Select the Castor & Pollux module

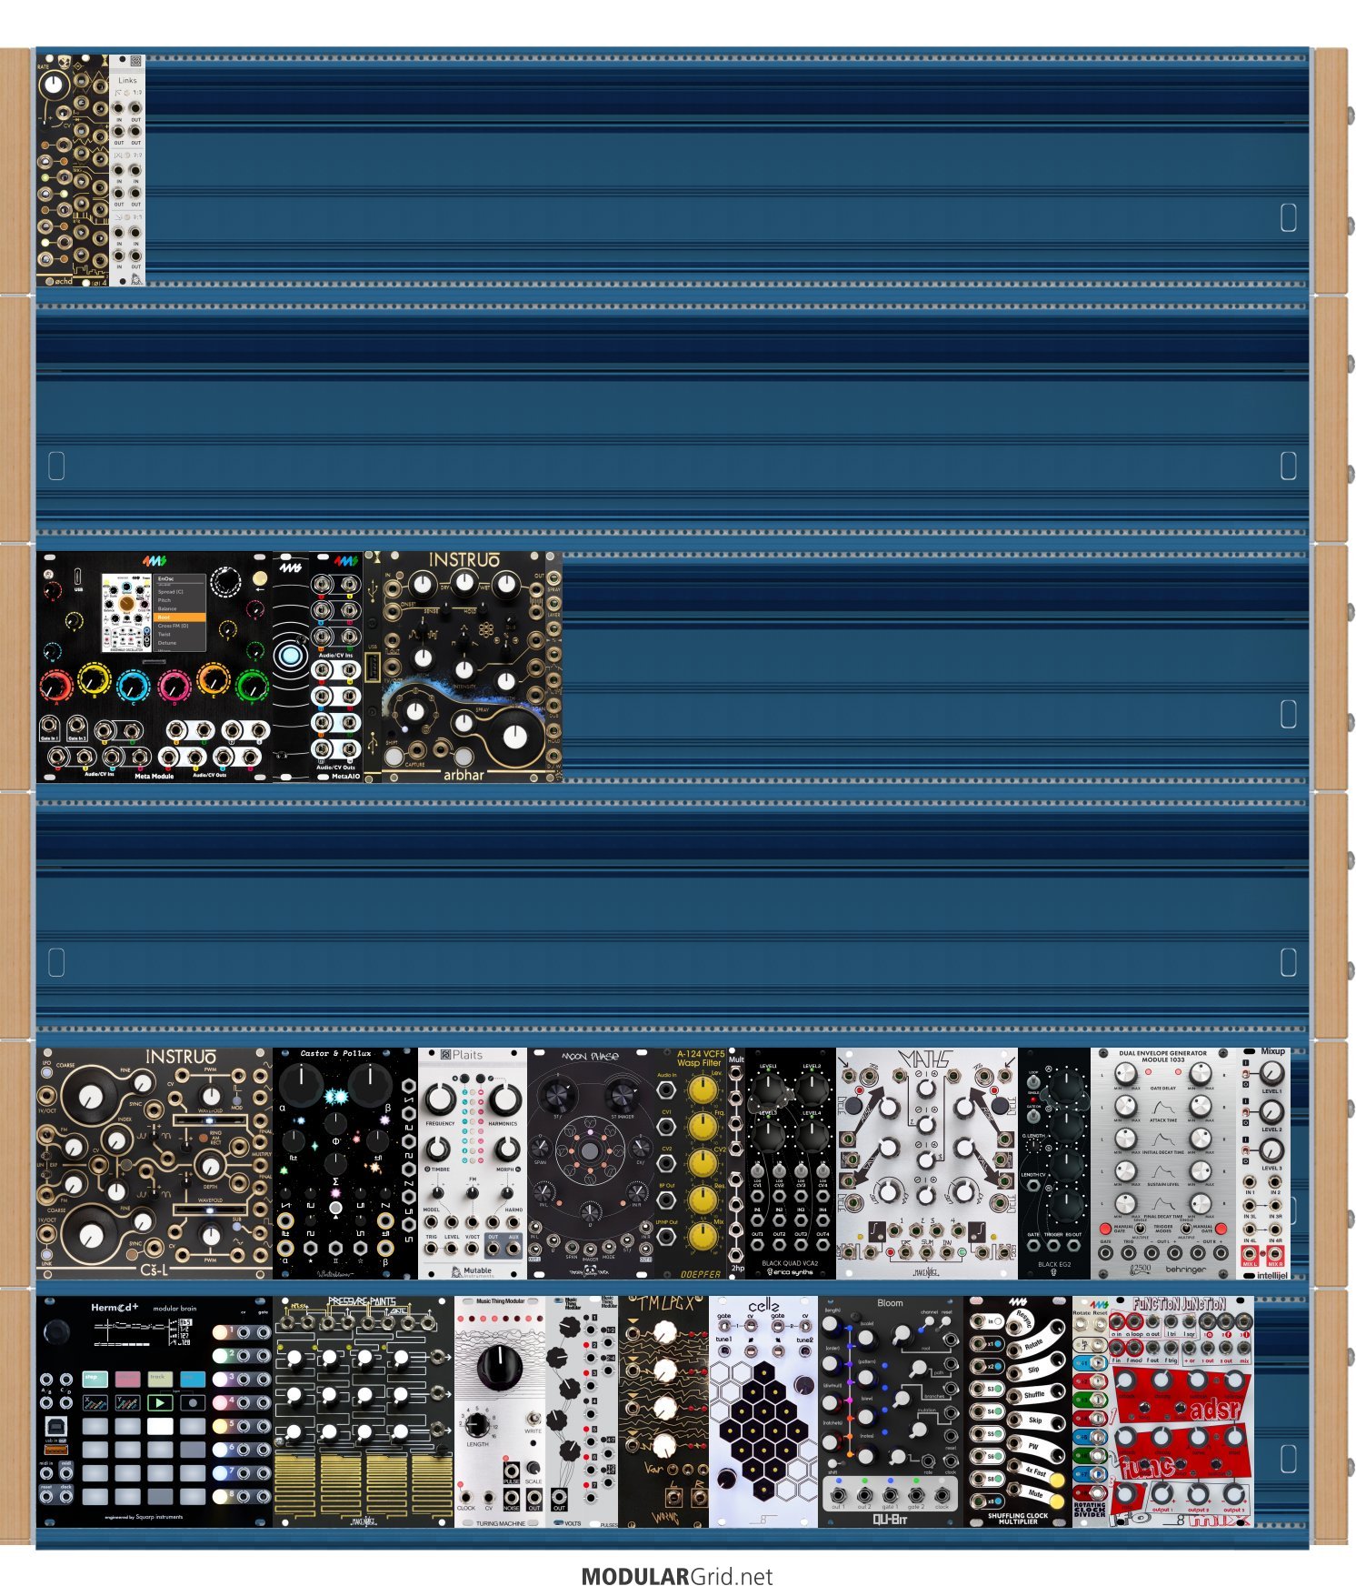345,1163
